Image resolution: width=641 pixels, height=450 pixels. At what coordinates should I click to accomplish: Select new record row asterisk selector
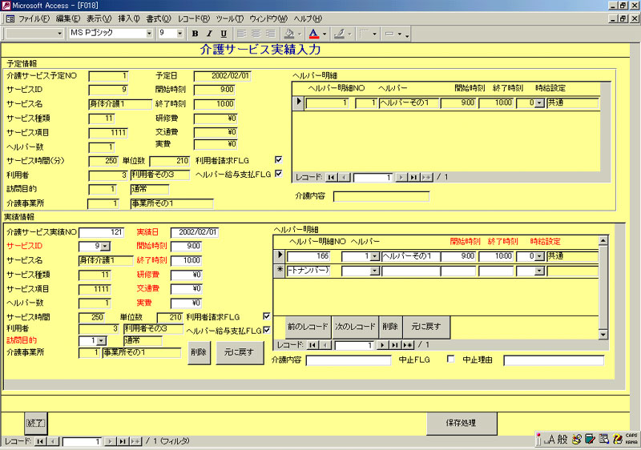pyautogui.click(x=280, y=271)
